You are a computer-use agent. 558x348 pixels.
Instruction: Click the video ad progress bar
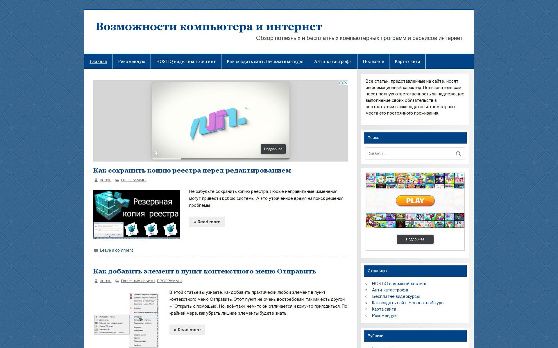click(220, 159)
